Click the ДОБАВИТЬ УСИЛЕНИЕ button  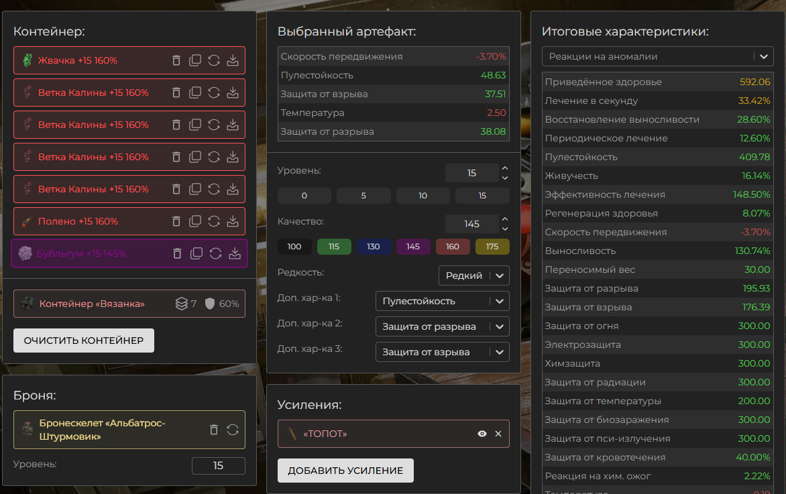pos(345,471)
